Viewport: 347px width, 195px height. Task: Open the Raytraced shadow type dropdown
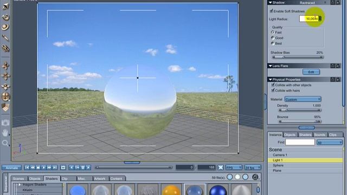point(312,3)
